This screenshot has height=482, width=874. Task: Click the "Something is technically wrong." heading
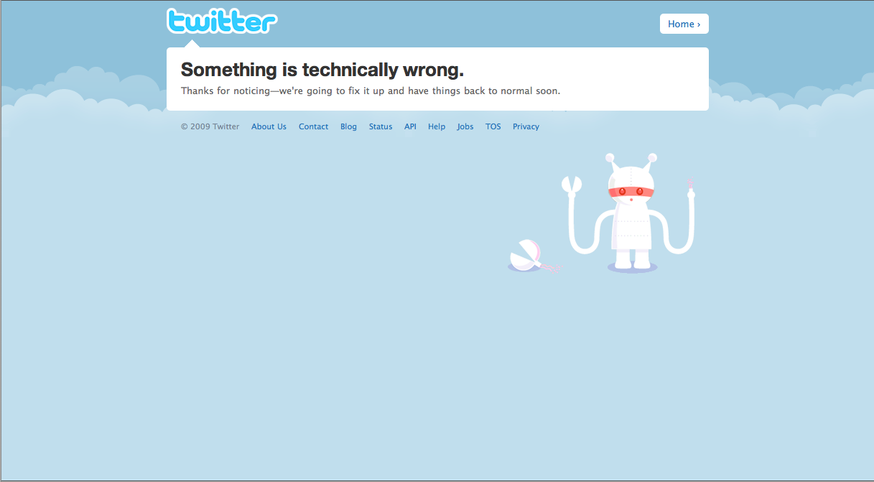click(322, 70)
